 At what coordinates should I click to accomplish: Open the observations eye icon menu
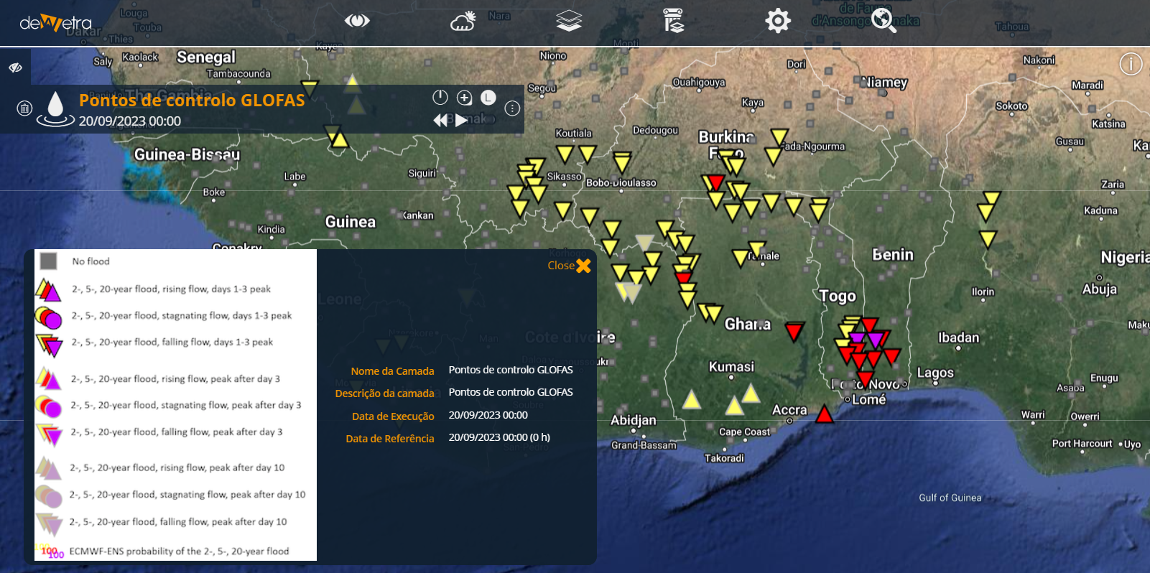(357, 21)
